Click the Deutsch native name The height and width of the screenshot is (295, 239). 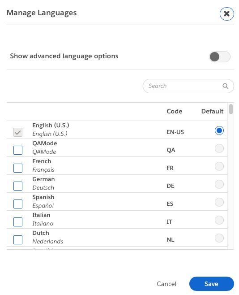coord(43,187)
